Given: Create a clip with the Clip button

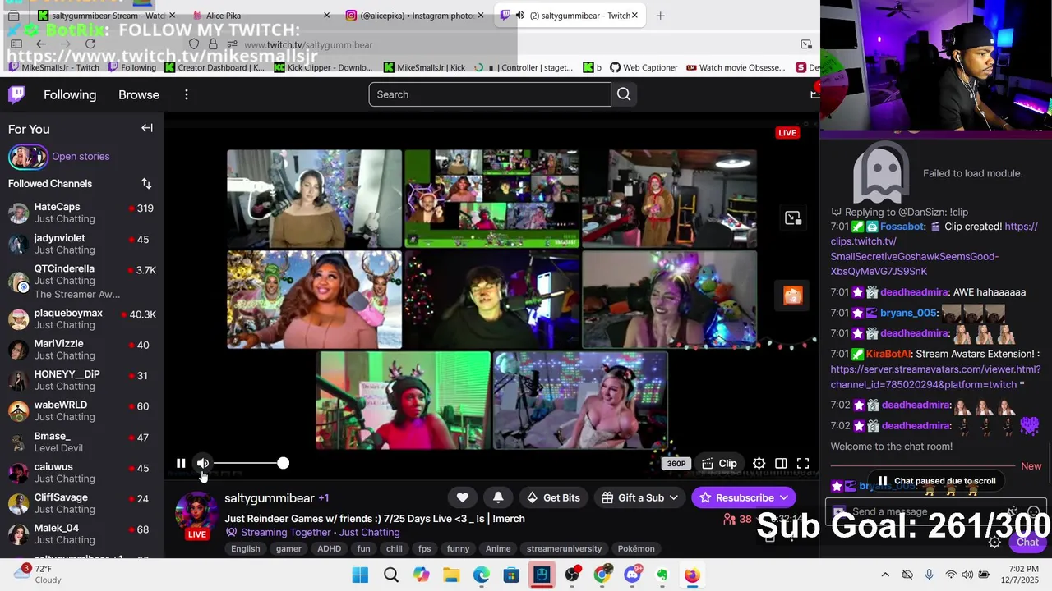Looking at the screenshot, I should [720, 464].
